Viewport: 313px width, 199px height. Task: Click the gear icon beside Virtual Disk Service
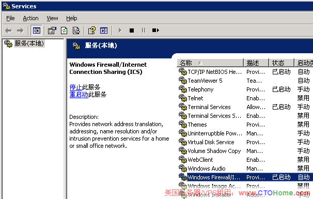point(183,142)
